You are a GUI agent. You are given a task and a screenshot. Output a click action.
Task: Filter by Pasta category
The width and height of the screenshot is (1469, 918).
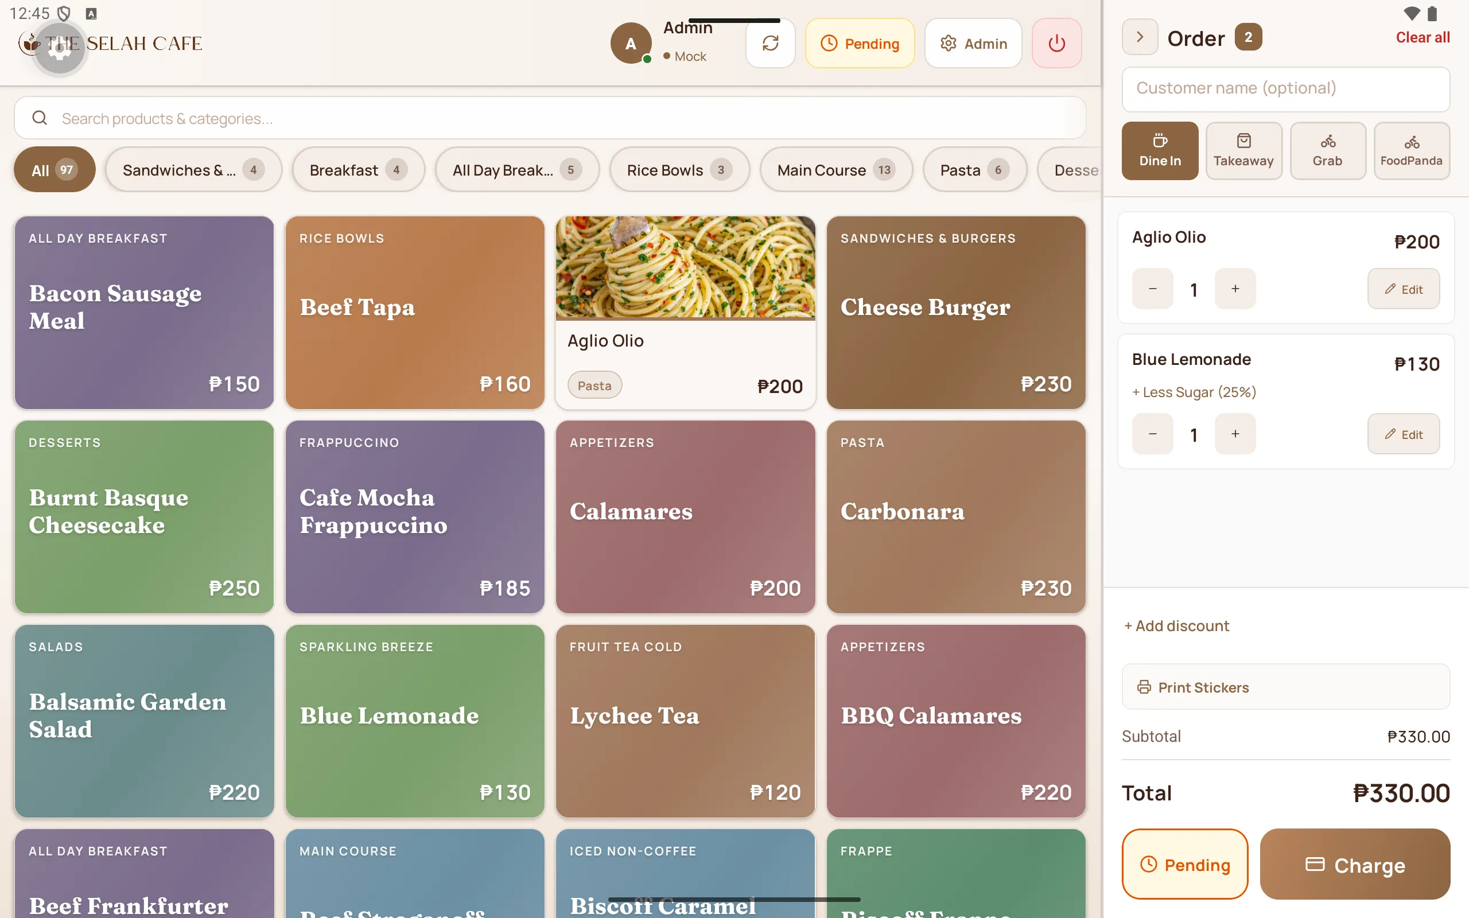click(x=974, y=169)
